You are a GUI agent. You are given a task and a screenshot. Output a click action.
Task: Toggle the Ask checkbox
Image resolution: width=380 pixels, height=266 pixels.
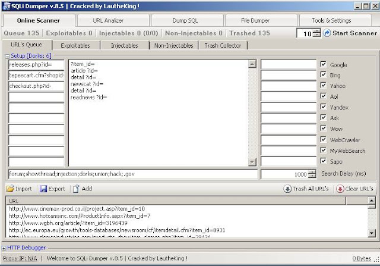click(x=323, y=117)
